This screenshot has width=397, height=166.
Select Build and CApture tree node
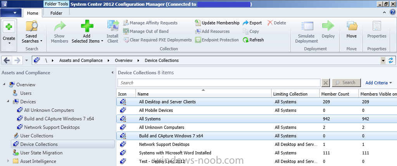[59, 118]
